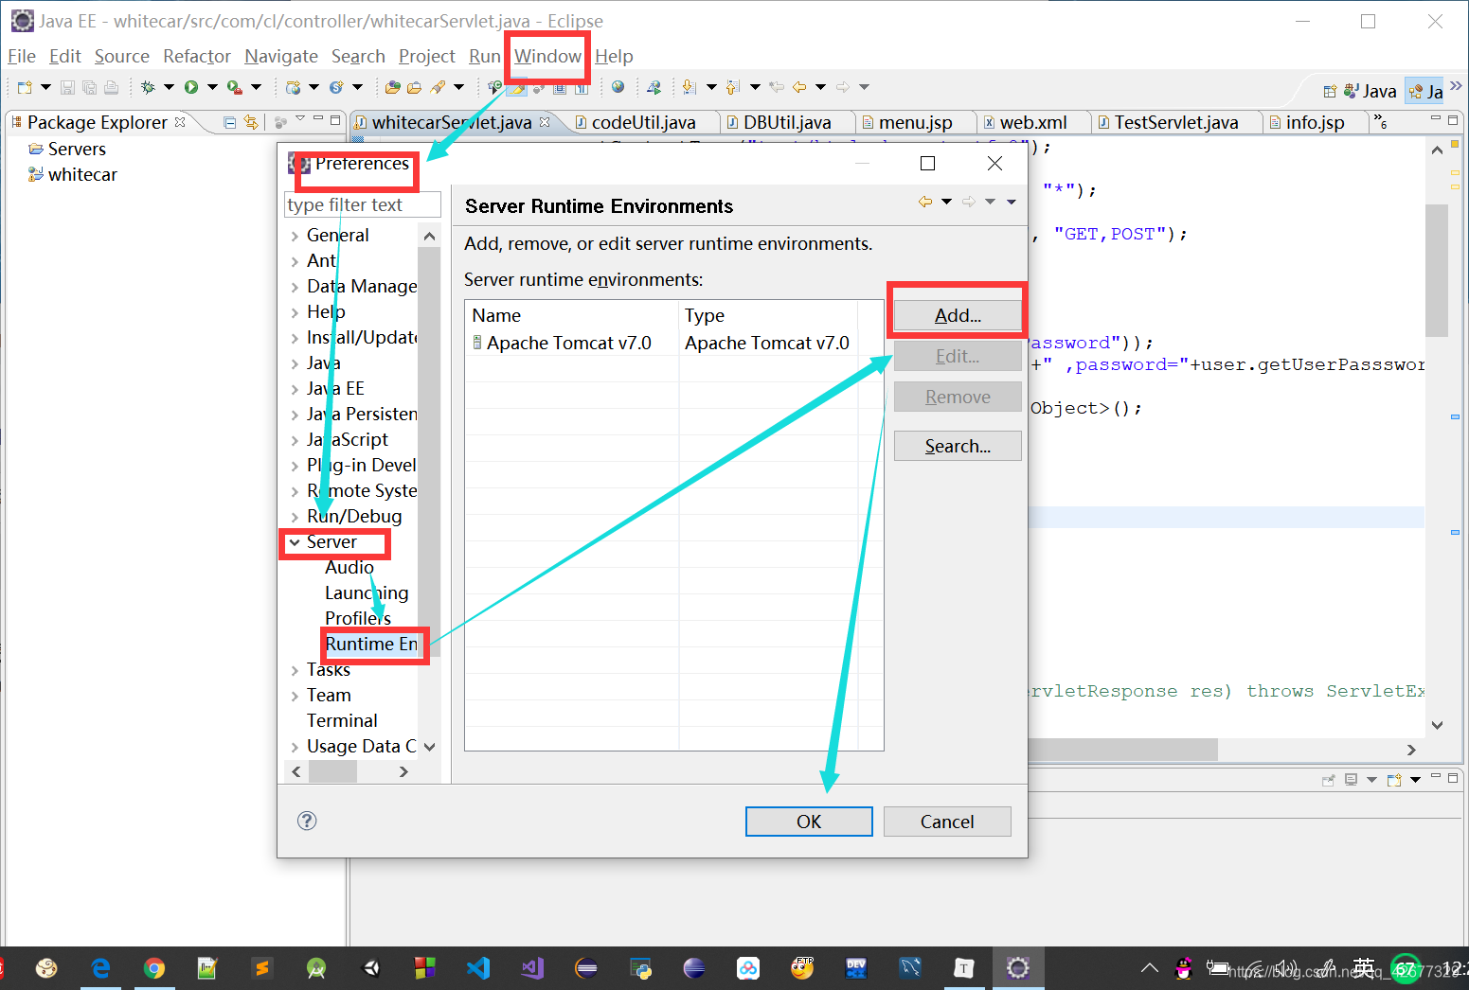
Task: Click the help question mark in Preferences
Action: point(307,821)
